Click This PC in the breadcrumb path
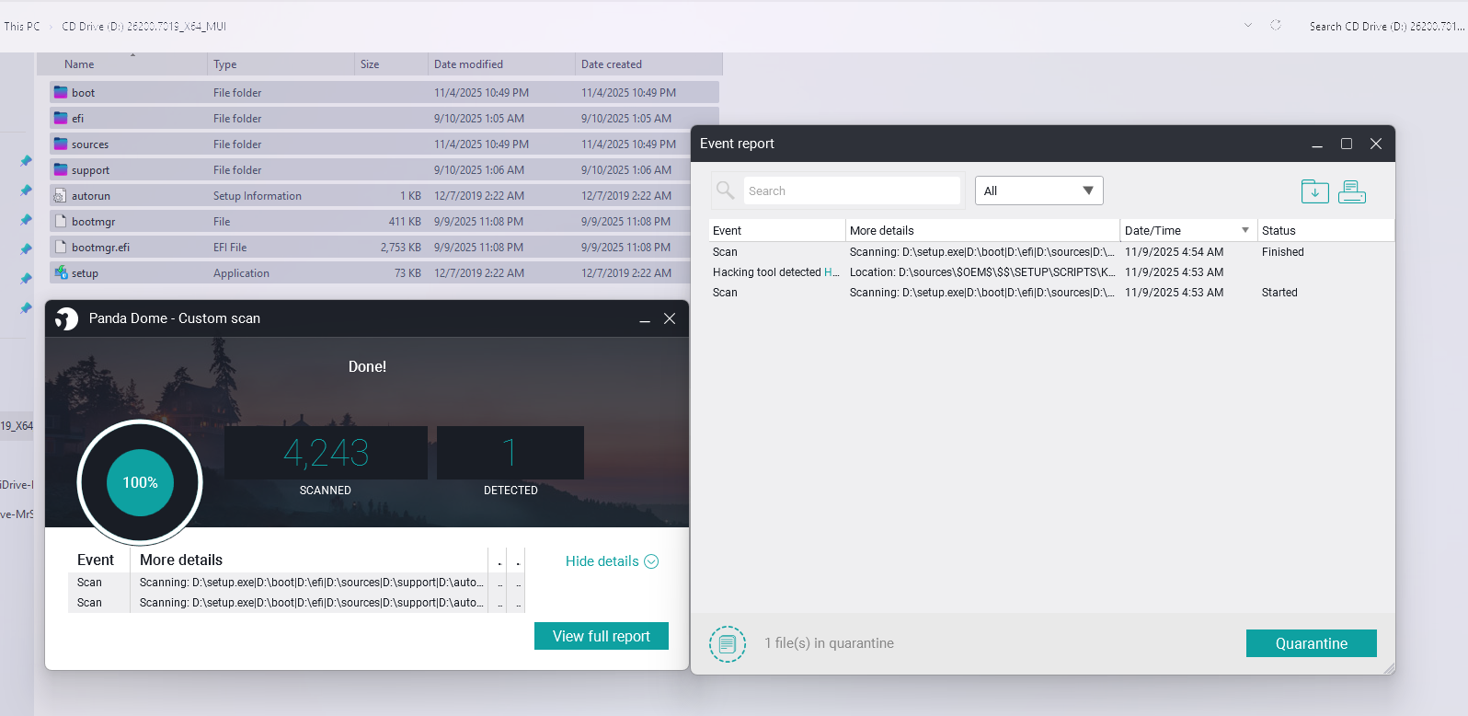1468x716 pixels. [22, 27]
